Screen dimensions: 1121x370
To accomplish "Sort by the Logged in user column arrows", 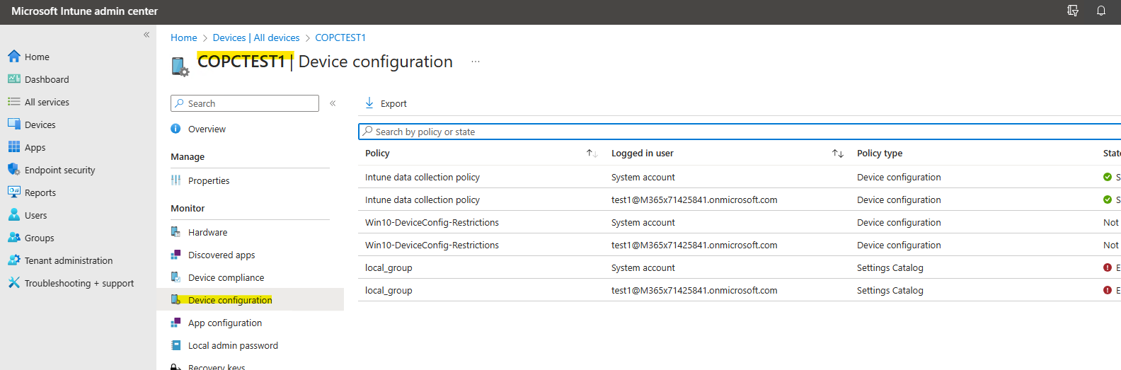I will (838, 153).
